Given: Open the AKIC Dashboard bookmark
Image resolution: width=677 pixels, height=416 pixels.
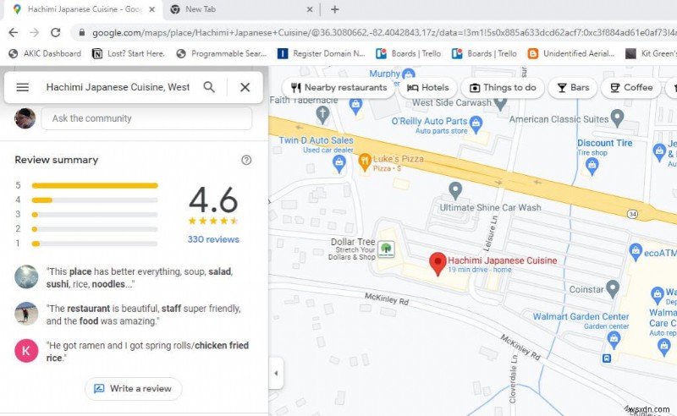Looking at the screenshot, I should 45,53.
